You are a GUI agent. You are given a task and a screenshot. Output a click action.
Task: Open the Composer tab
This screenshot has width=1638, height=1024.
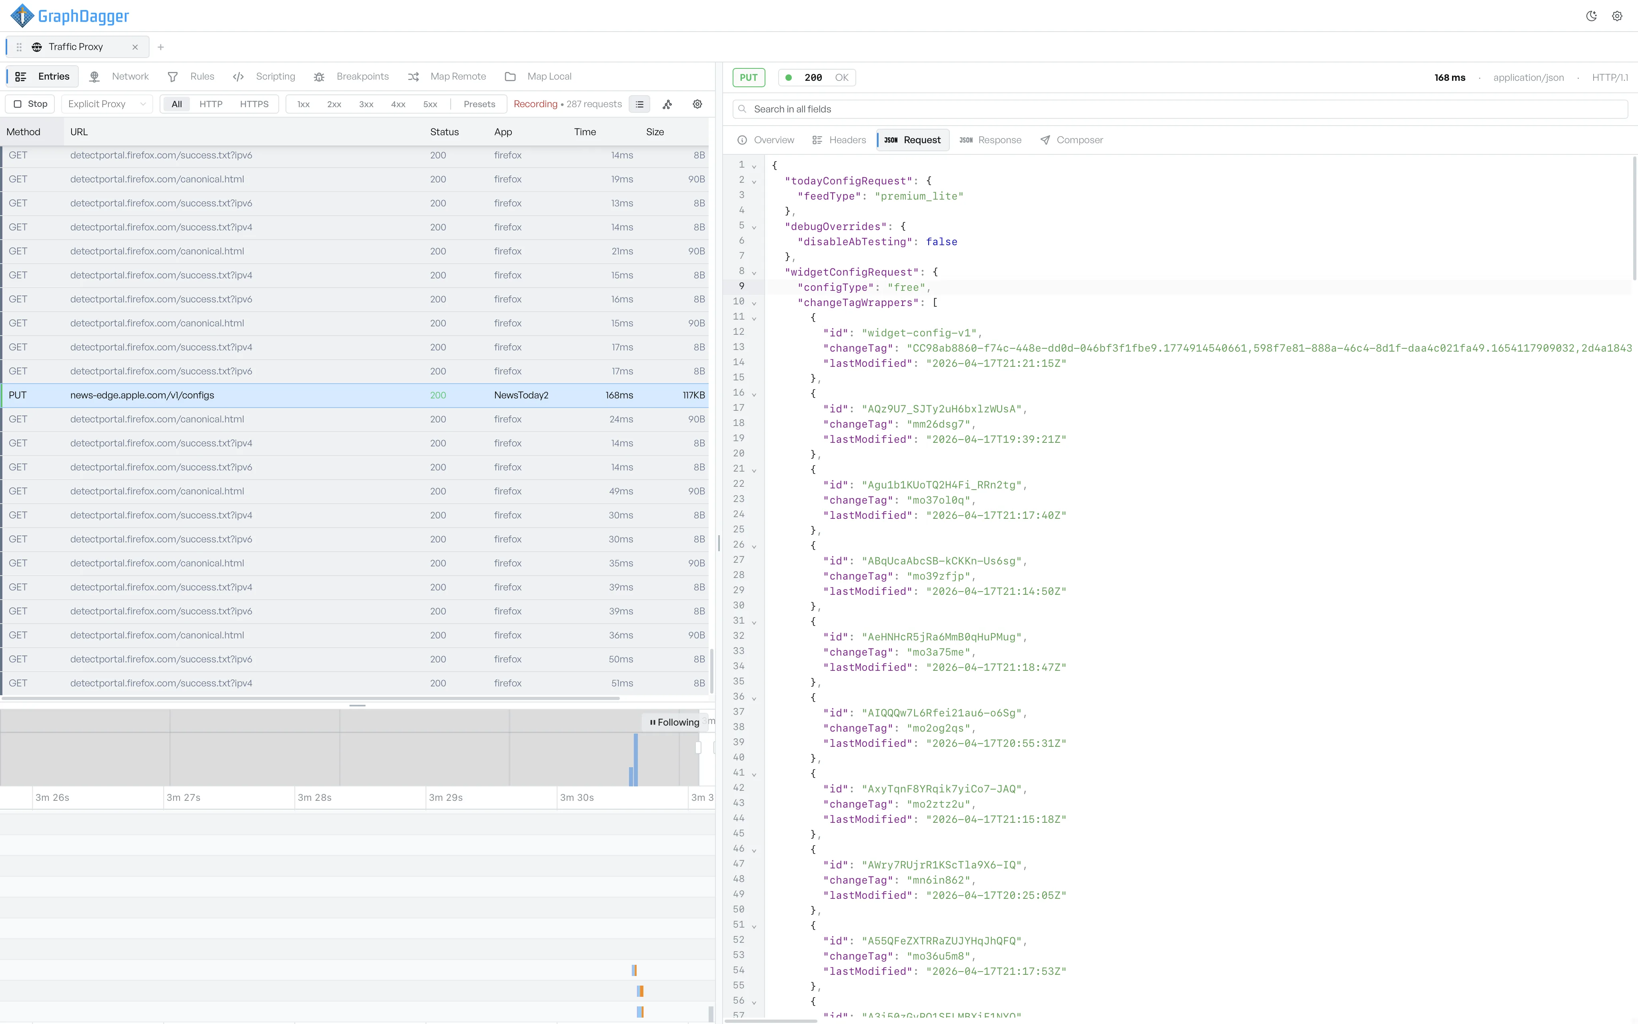(x=1071, y=140)
